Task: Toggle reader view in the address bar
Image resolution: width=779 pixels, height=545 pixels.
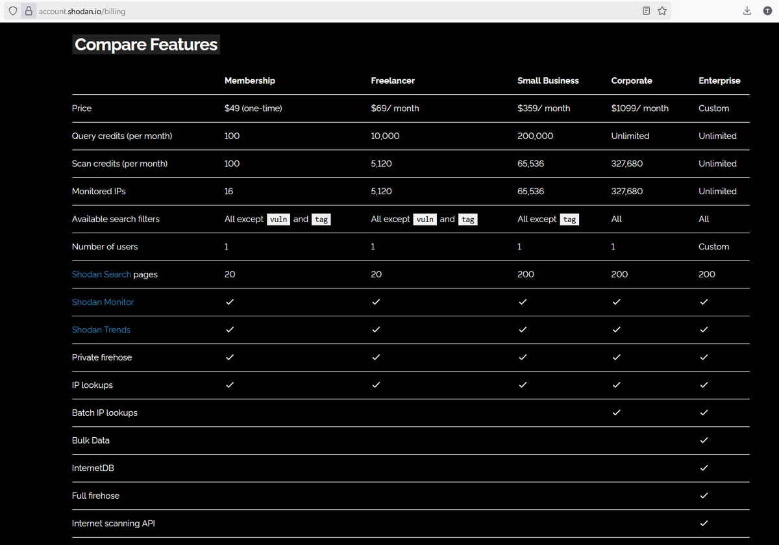Action: 646,11
